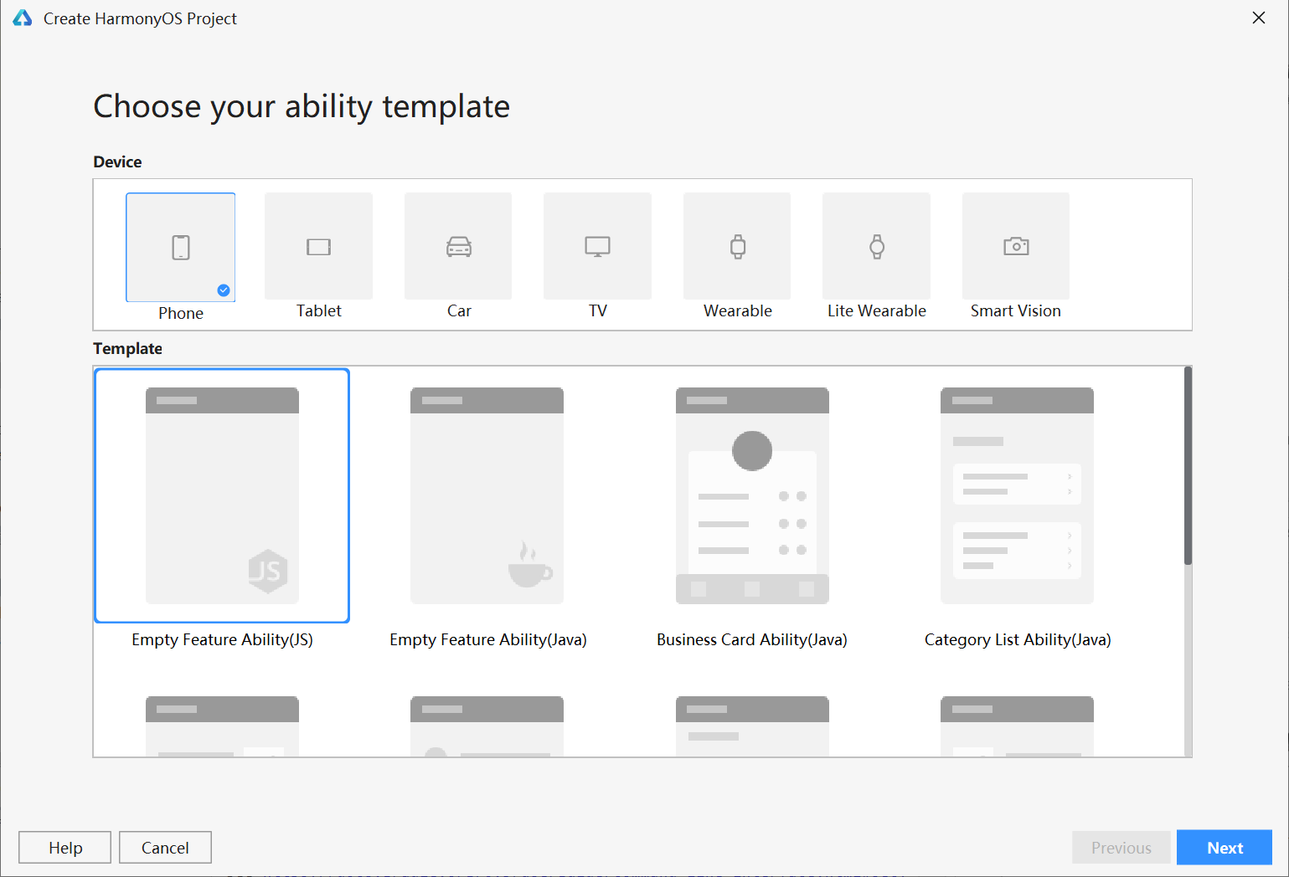Choose the Wearable watch icon
This screenshot has height=877, width=1289.
point(737,246)
